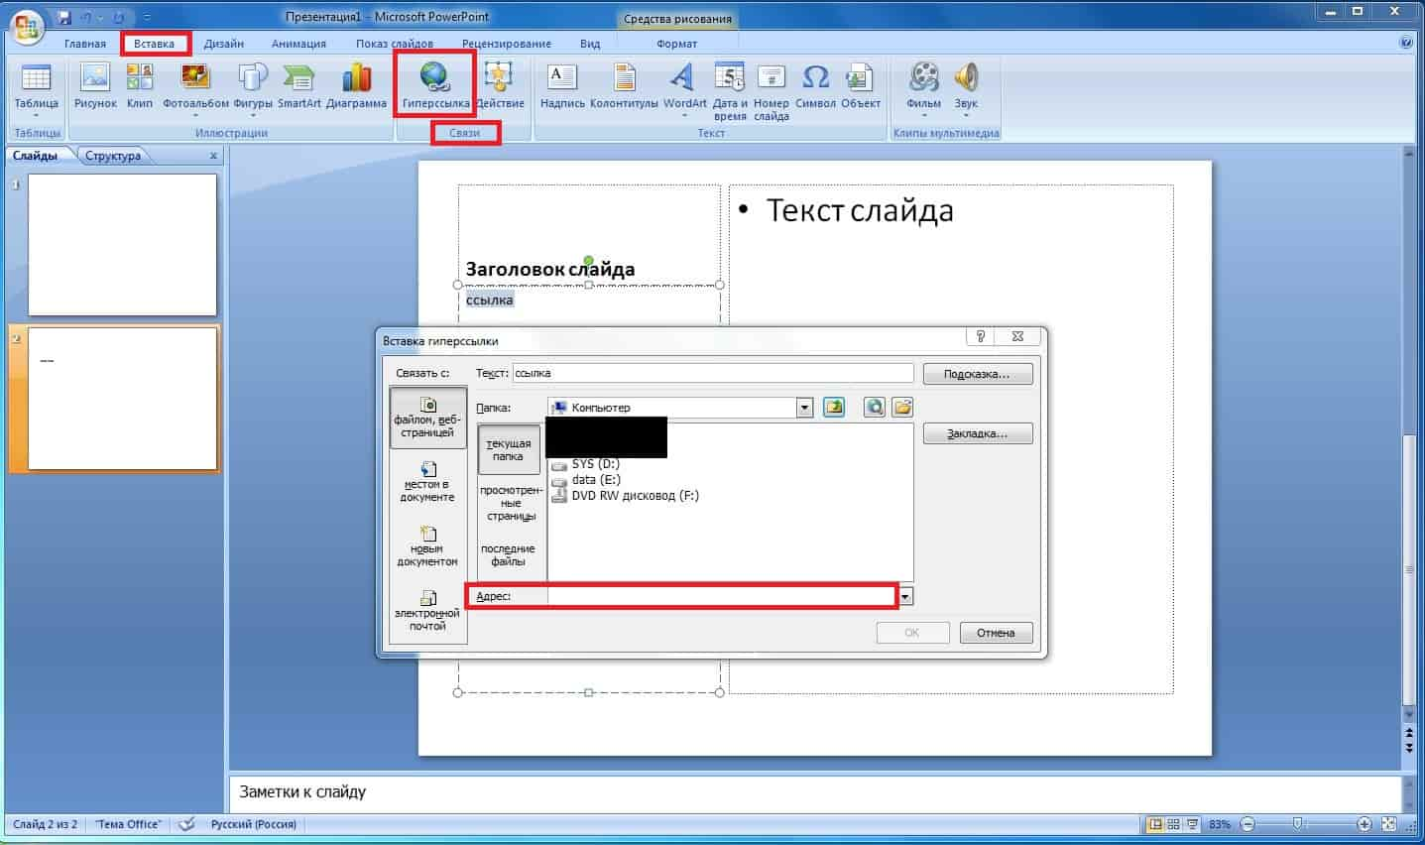
Task: Click the Действие action icon
Action: coord(500,75)
